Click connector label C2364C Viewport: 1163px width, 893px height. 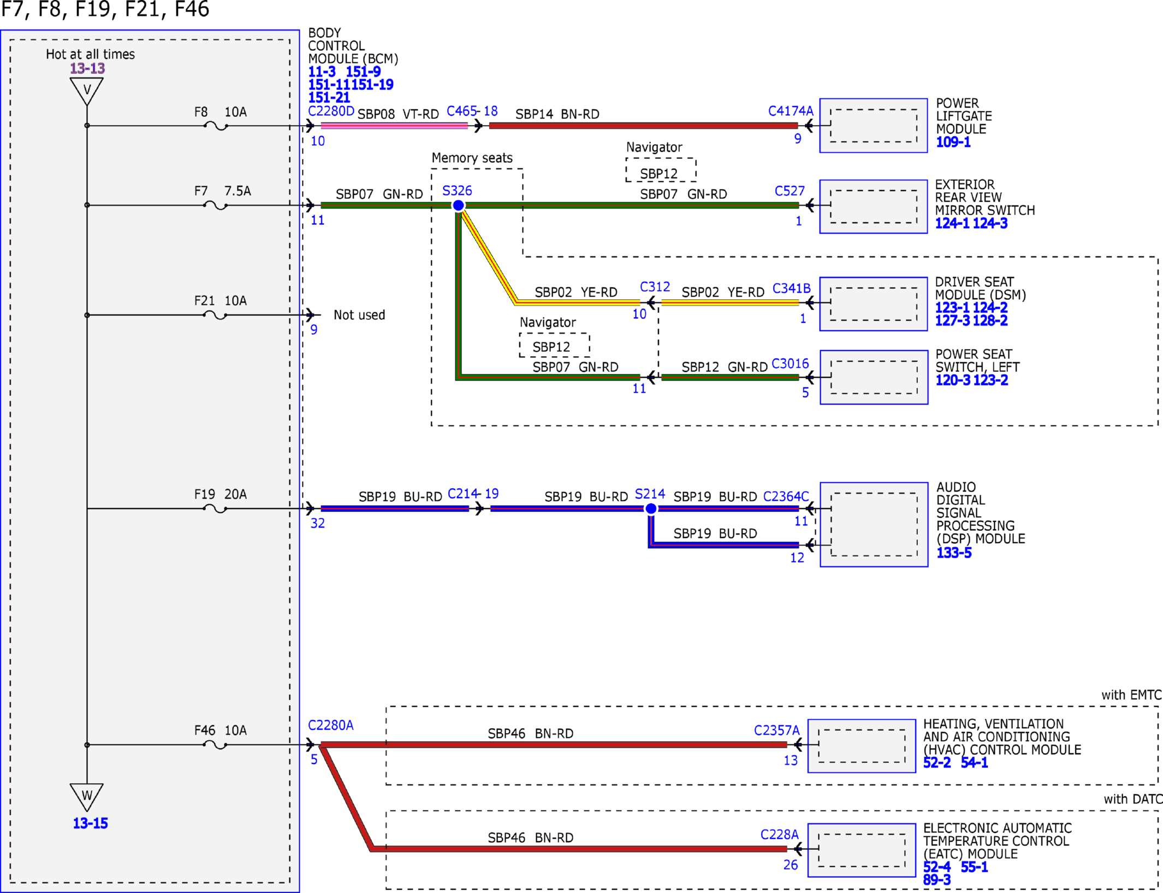pyautogui.click(x=786, y=496)
